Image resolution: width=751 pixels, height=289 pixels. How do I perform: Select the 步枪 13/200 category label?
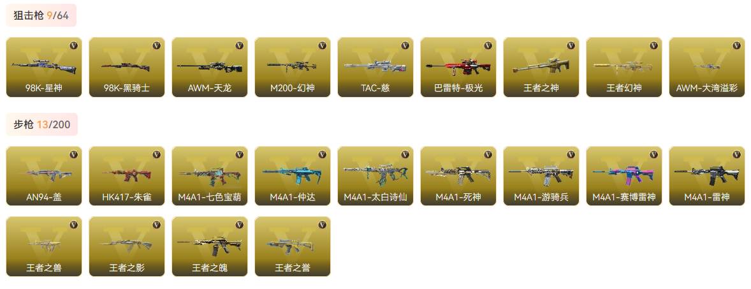pos(41,124)
